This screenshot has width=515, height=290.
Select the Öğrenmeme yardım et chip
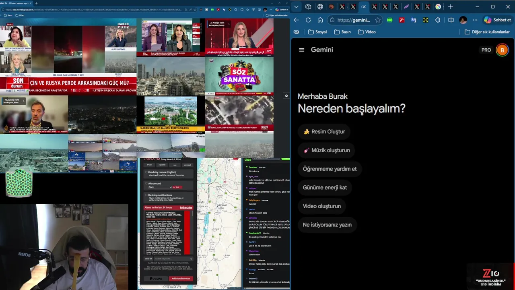[330, 169]
